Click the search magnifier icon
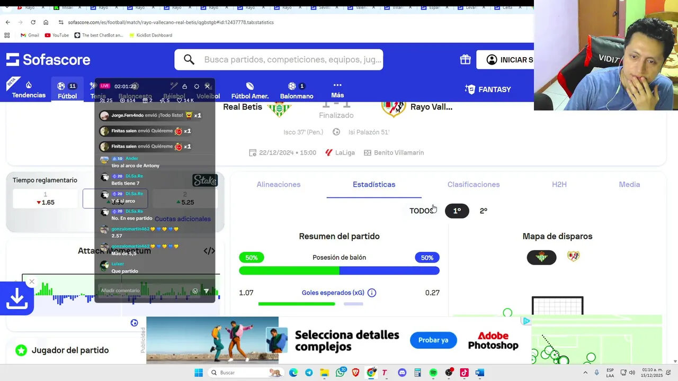 [189, 60]
